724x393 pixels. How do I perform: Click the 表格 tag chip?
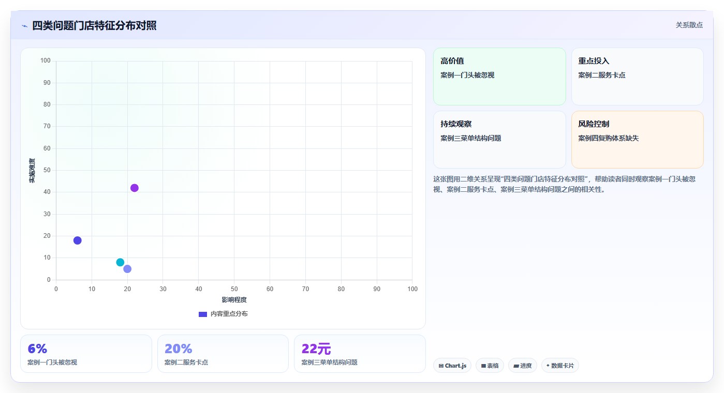[x=490, y=366]
